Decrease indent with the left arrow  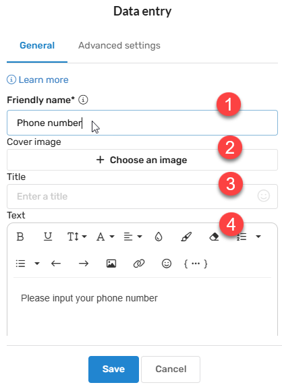56,264
